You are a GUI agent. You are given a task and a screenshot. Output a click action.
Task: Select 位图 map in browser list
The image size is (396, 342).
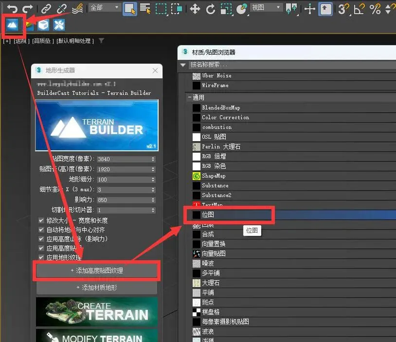293,215
